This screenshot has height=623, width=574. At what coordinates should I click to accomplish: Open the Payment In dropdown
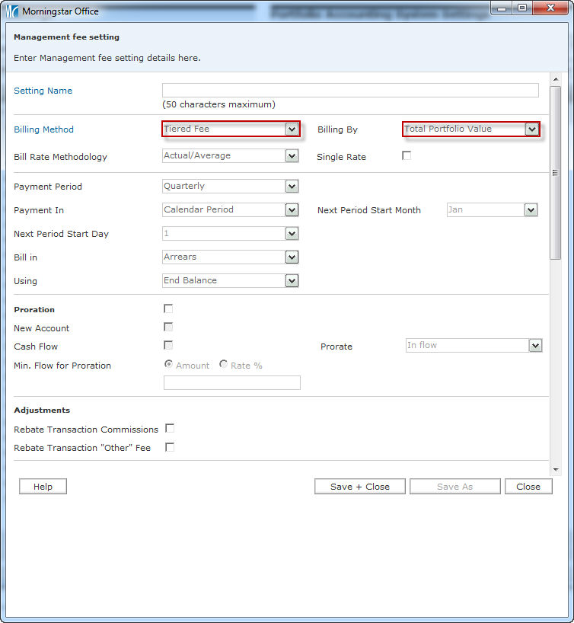tap(231, 209)
